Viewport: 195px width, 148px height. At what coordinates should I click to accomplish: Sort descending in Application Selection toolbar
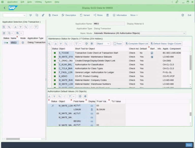(x=21, y=27)
